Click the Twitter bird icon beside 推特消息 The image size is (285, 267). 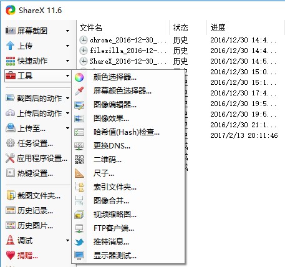point(79,242)
